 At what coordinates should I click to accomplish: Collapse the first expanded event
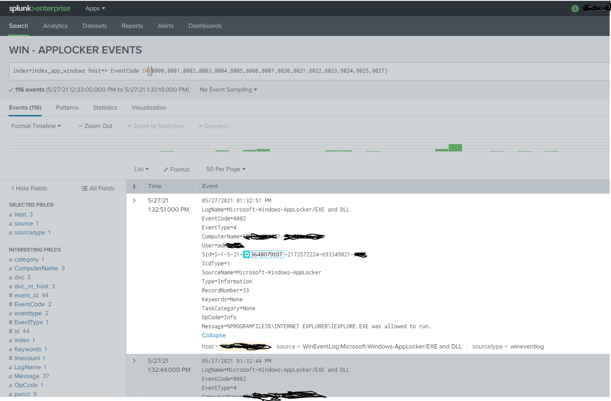pyautogui.click(x=214, y=335)
